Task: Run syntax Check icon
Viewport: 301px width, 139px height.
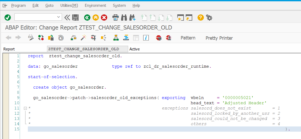Action: click(x=74, y=38)
